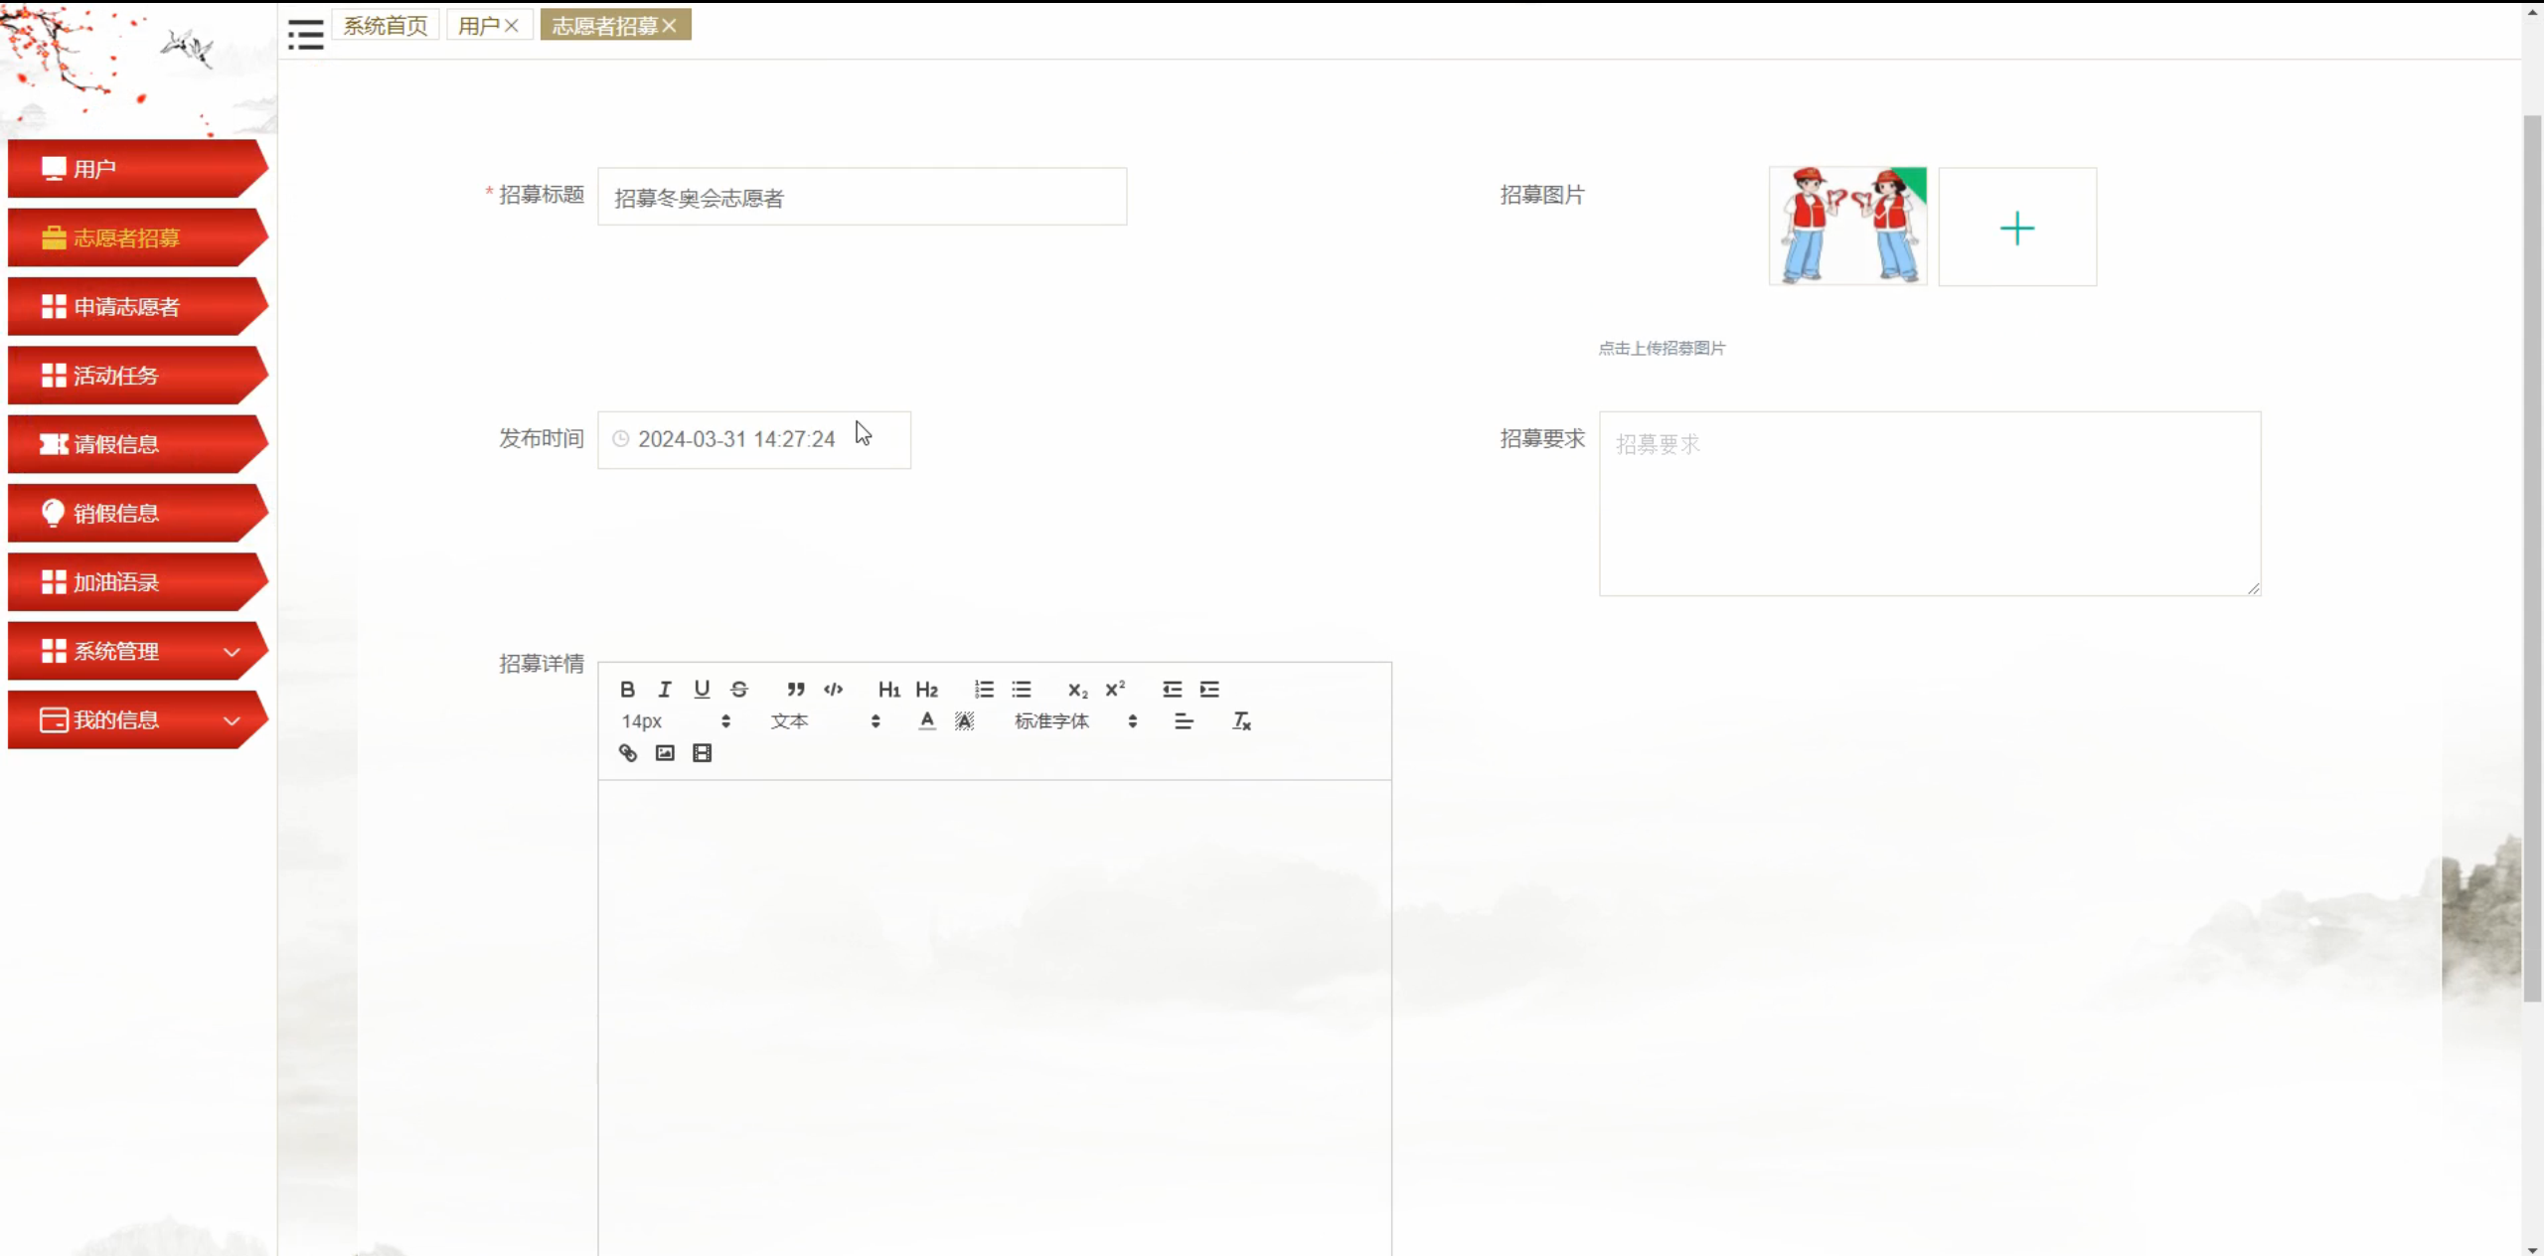Toggle underline text formatting

pos(702,689)
